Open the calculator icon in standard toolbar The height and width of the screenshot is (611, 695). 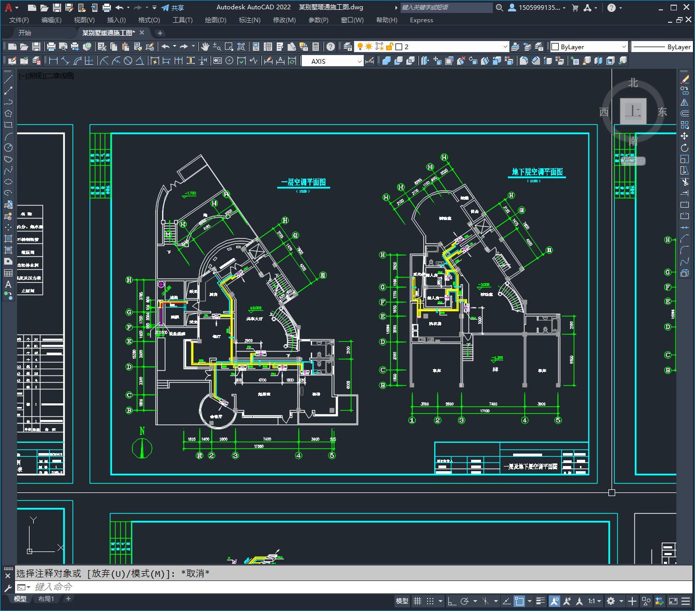316,47
